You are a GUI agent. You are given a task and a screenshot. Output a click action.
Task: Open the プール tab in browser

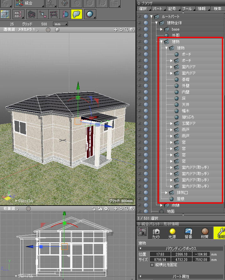(188, 8)
